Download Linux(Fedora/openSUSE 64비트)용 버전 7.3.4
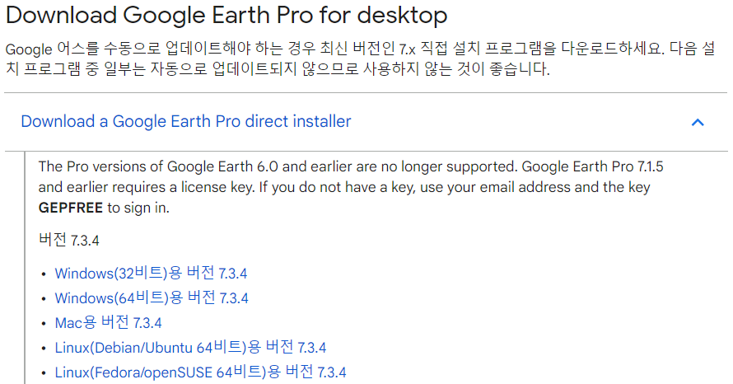This screenshot has width=733, height=384. pos(201,372)
